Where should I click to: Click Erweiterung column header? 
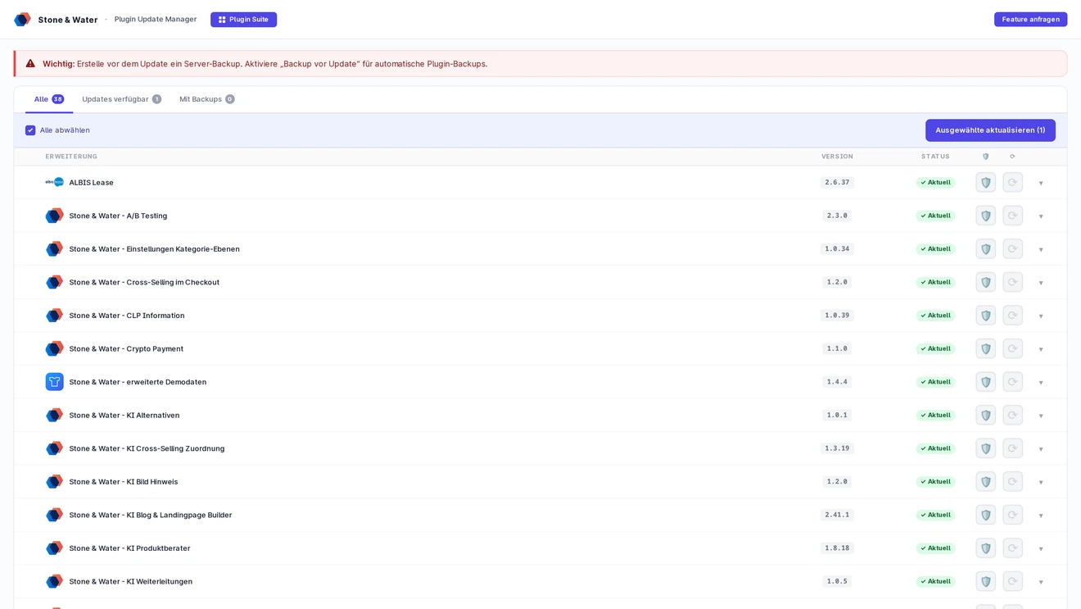[x=71, y=157]
